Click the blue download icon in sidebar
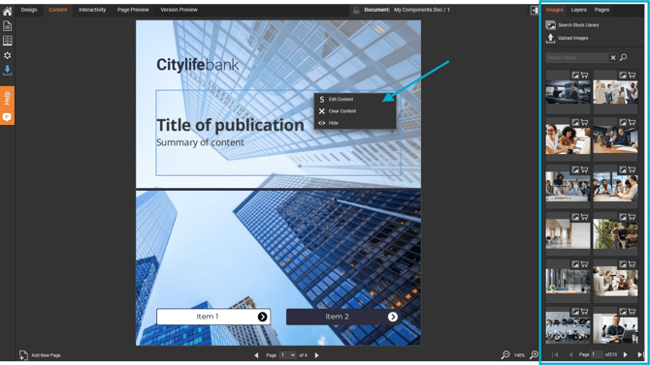Viewport: 650px width, 365px height. point(7,70)
